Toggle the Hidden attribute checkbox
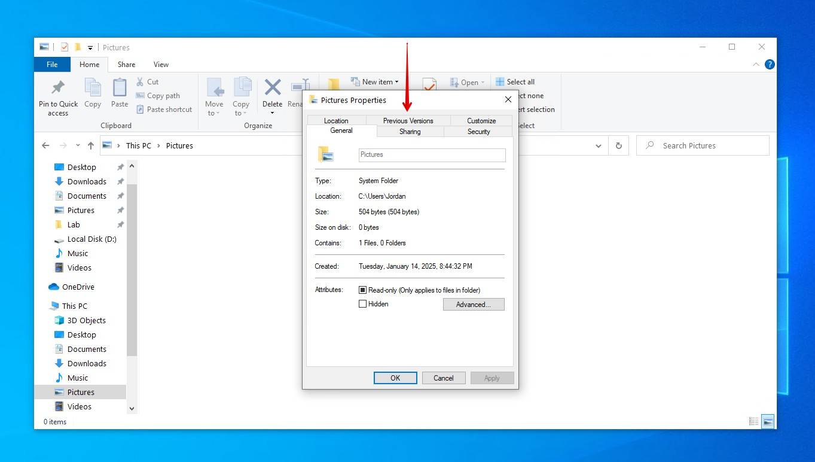 pos(362,303)
